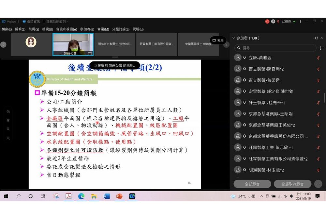The image size is (326, 219).
Task: Open the 參加者(P) menu
Action: tap(87, 29)
